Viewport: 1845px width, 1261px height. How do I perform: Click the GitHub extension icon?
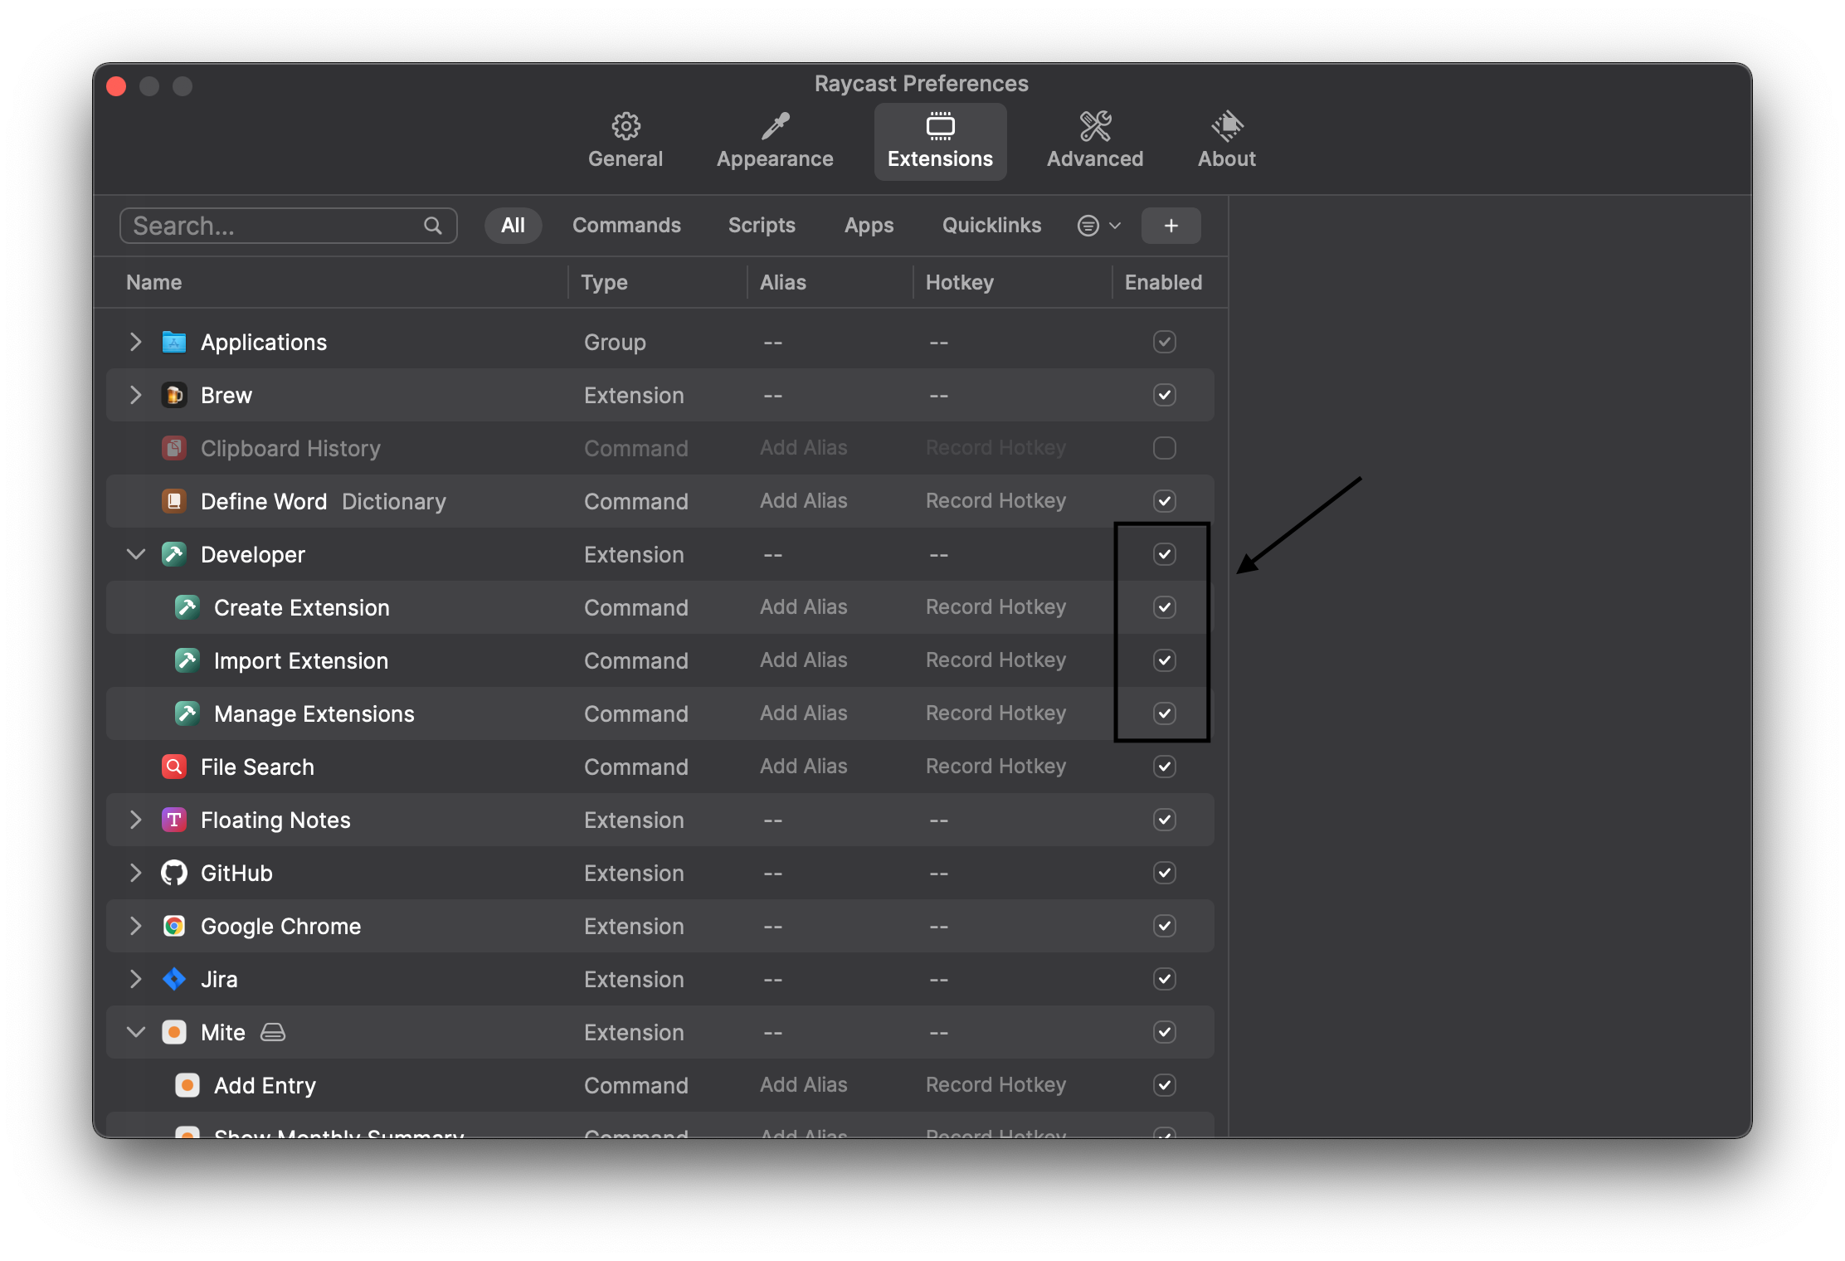tap(173, 873)
